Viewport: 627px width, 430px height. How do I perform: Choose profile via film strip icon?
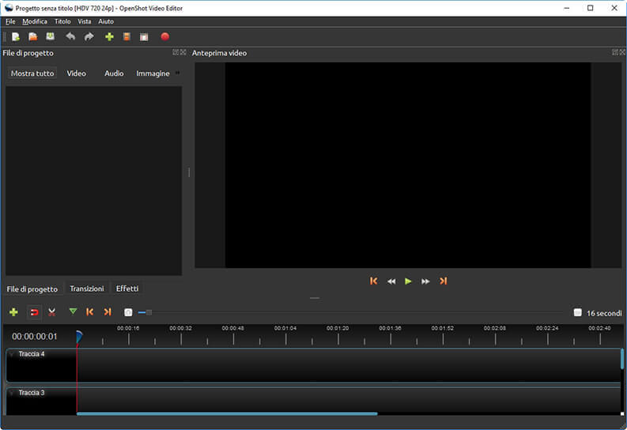pos(127,37)
